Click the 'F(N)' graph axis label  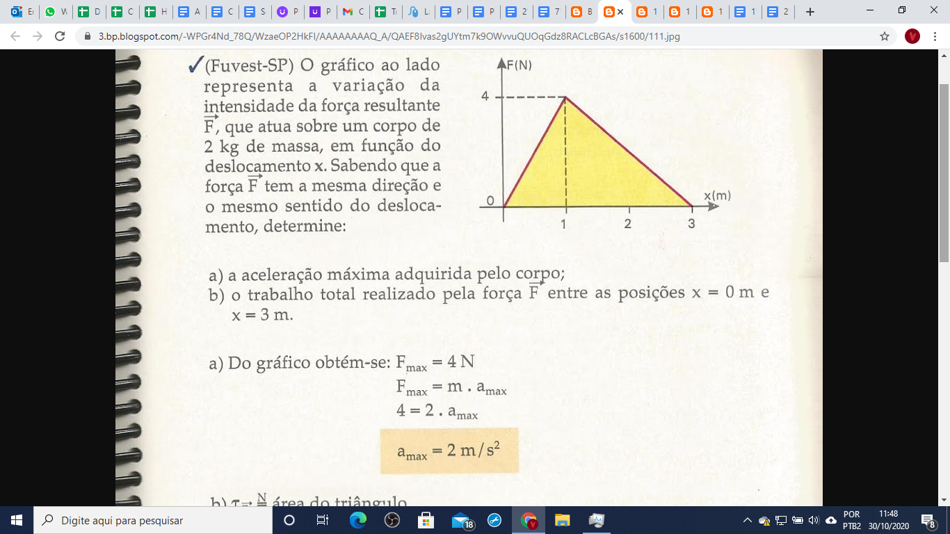[x=518, y=65]
